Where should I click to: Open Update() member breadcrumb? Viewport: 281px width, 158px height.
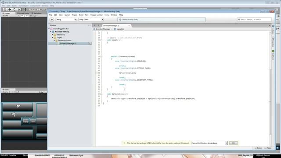coord(119,29)
